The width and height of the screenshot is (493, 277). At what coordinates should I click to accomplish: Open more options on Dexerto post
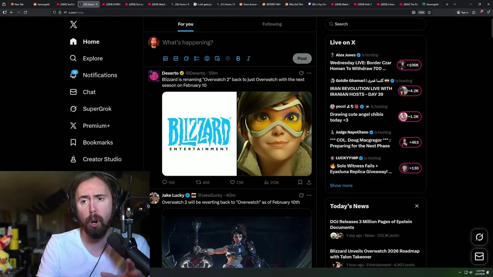(309, 73)
